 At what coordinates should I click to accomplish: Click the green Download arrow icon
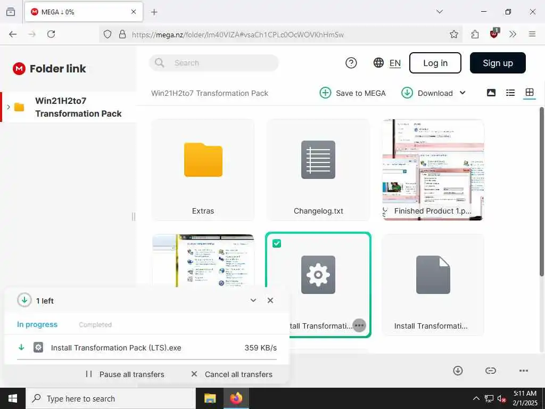click(x=407, y=93)
